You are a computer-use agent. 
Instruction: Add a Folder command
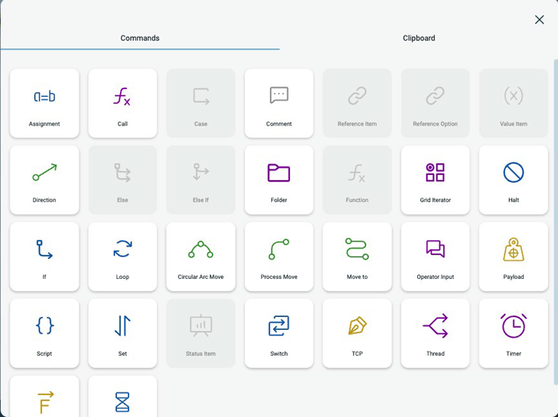click(279, 180)
